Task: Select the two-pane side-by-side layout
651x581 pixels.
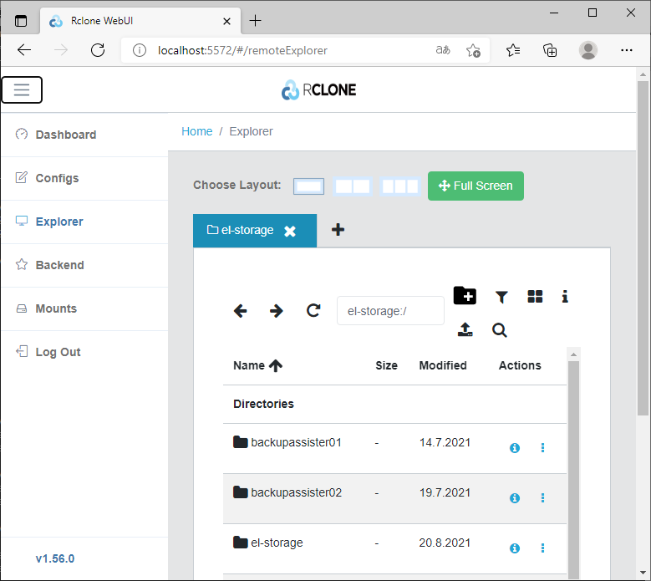Action: point(353,186)
